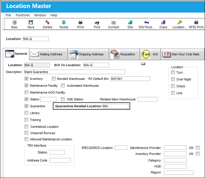Enable the GSE Station checkbox

[x=63, y=99]
